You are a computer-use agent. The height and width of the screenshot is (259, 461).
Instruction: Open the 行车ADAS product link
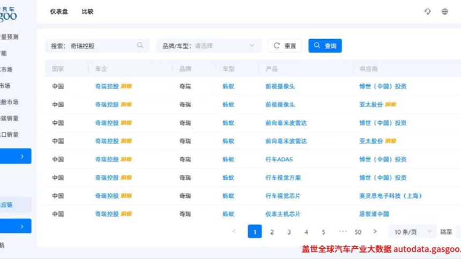pyautogui.click(x=279, y=159)
